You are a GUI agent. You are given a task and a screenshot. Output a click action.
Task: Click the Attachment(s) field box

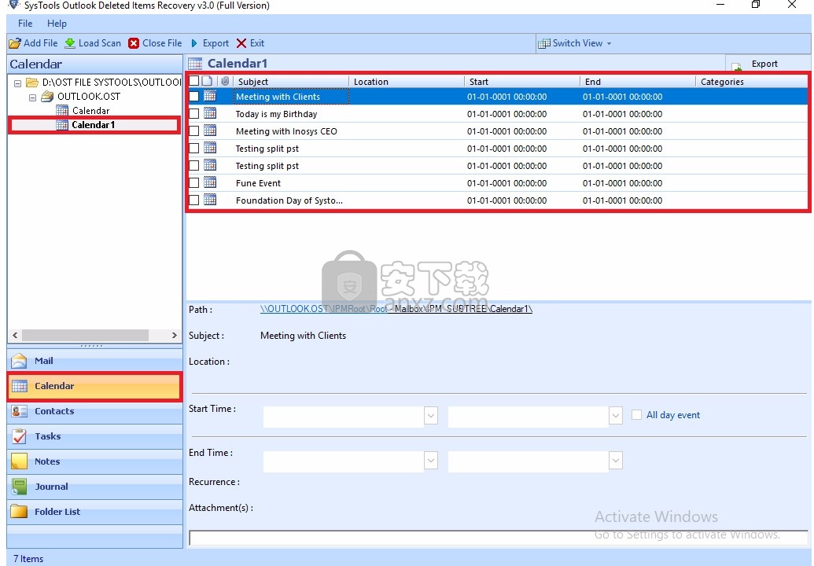tap(499, 538)
